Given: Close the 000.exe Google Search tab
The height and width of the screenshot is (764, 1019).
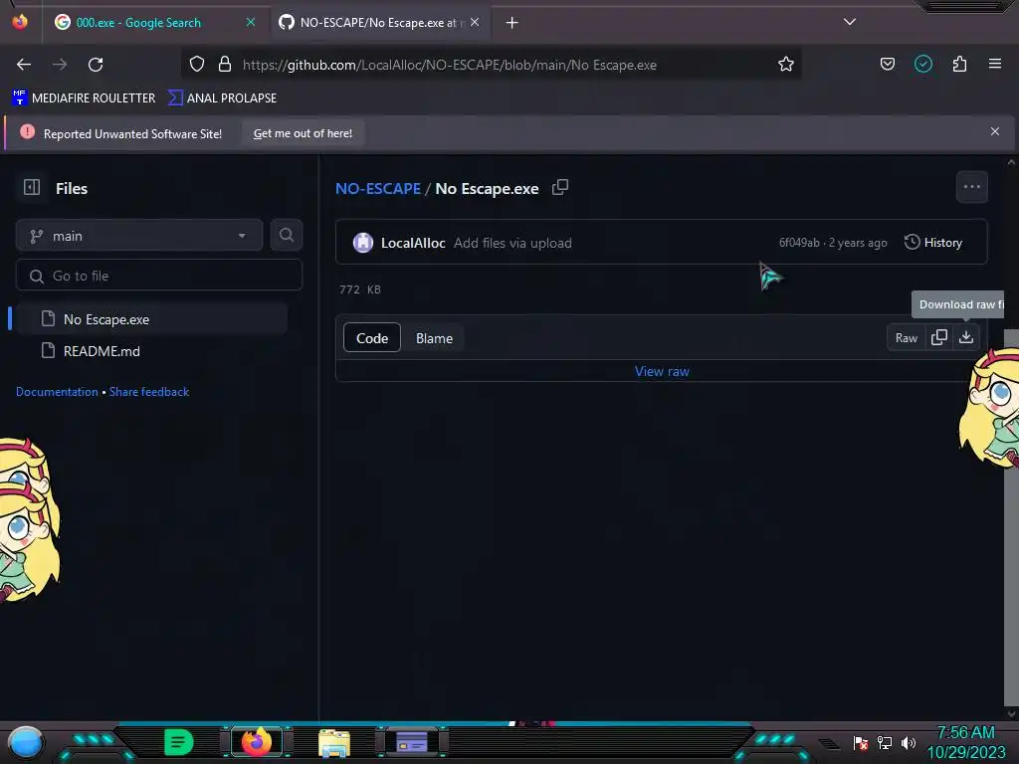Looking at the screenshot, I should point(251,22).
